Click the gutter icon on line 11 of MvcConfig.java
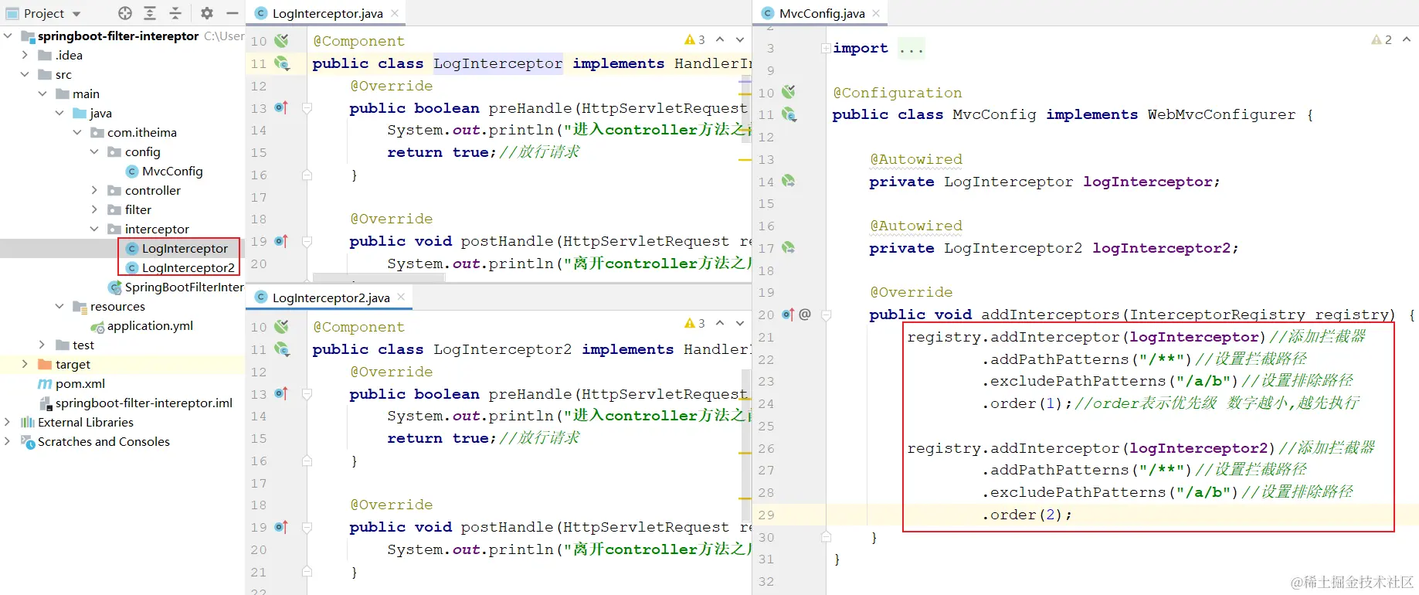Screen dimensions: 1419x595 coord(789,114)
